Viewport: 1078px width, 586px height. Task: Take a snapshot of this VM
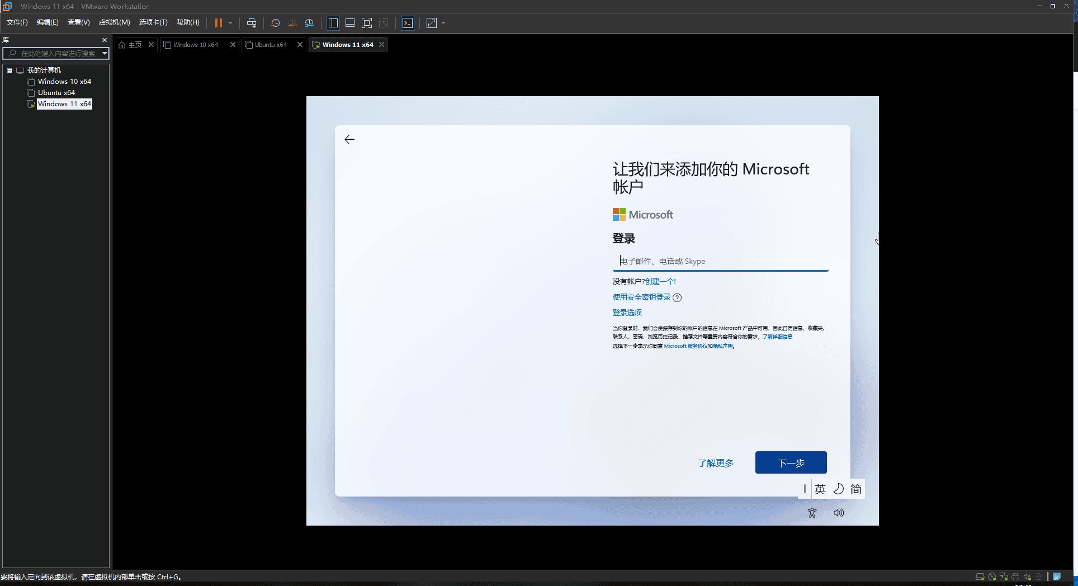pos(275,23)
